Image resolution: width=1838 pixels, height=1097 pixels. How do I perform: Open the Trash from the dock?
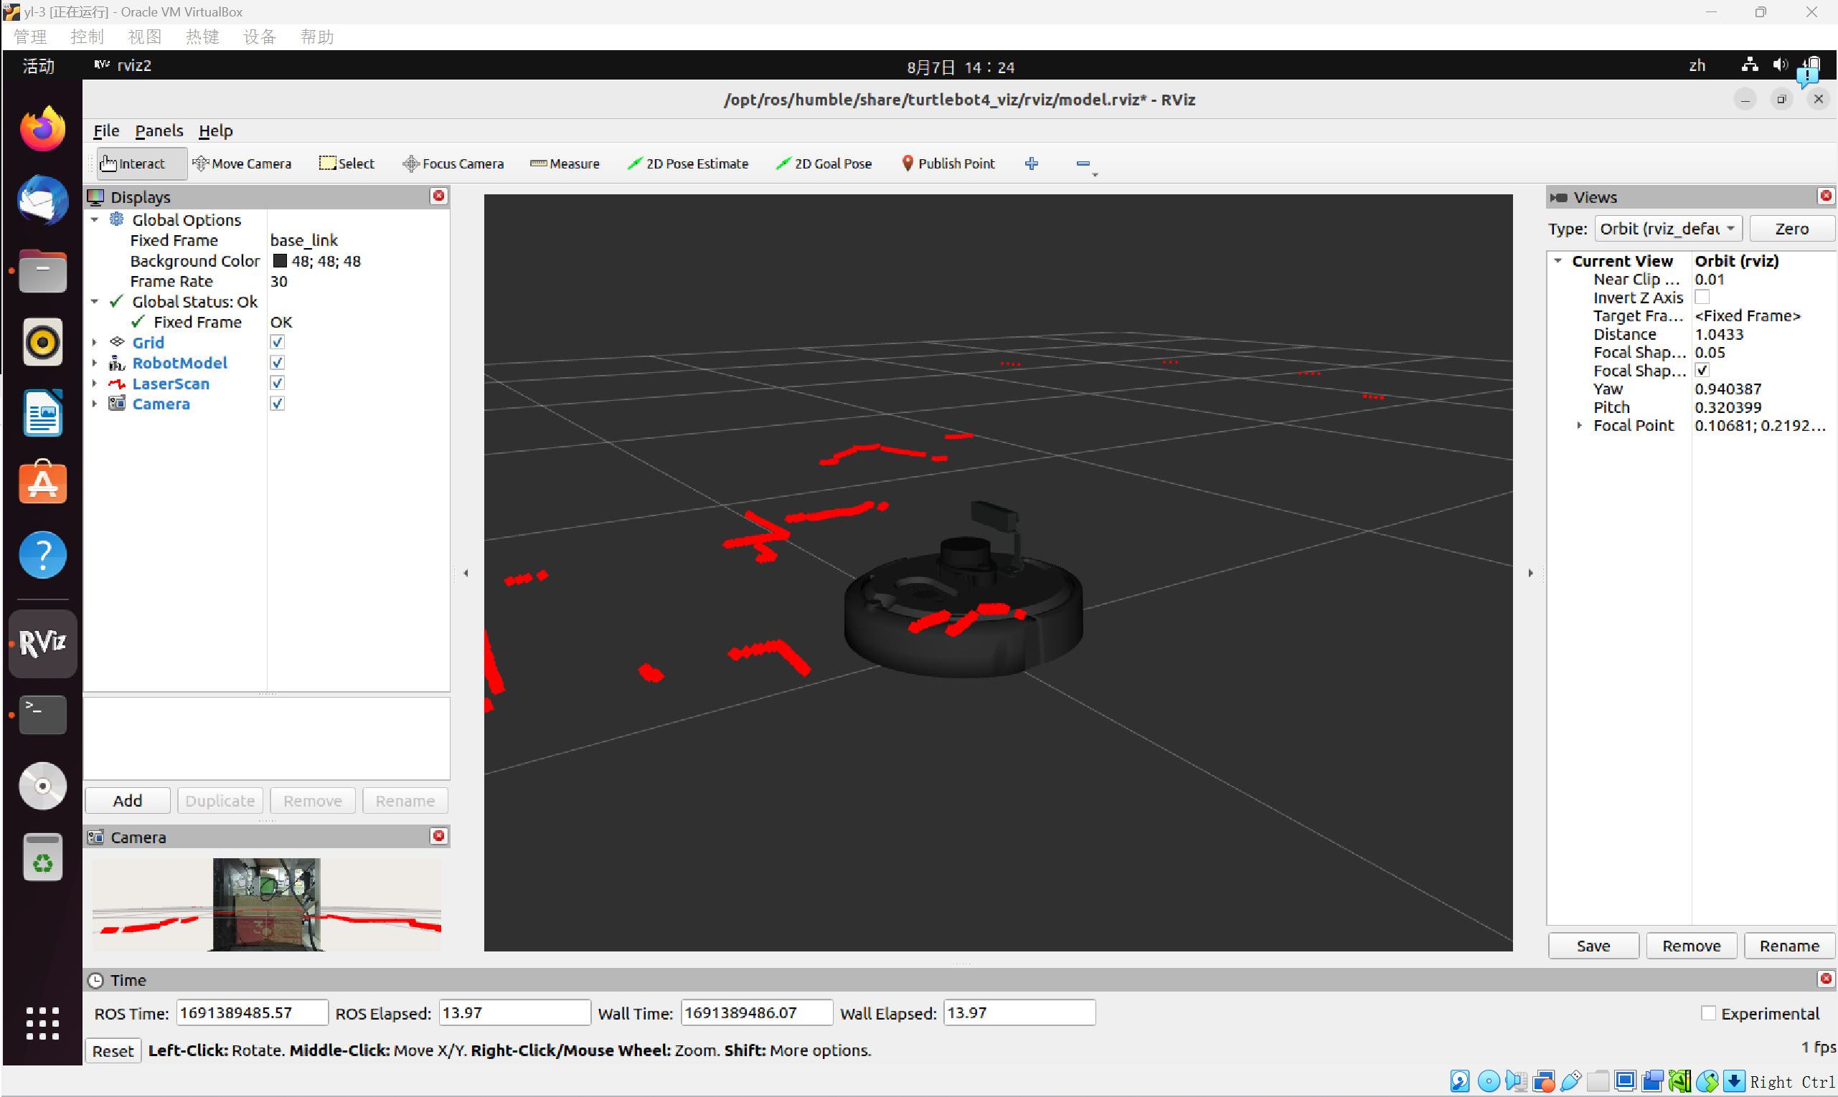click(x=42, y=858)
